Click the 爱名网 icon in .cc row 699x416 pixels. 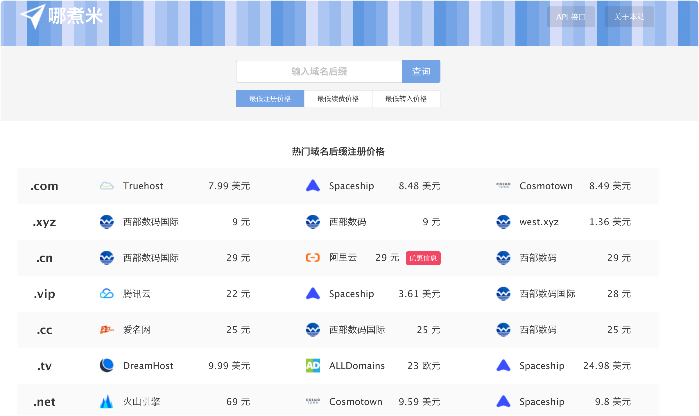(107, 330)
